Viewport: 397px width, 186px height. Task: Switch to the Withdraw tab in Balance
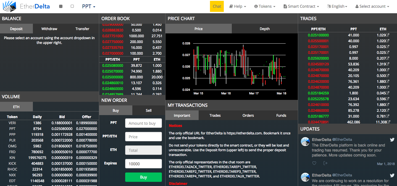tap(49, 29)
